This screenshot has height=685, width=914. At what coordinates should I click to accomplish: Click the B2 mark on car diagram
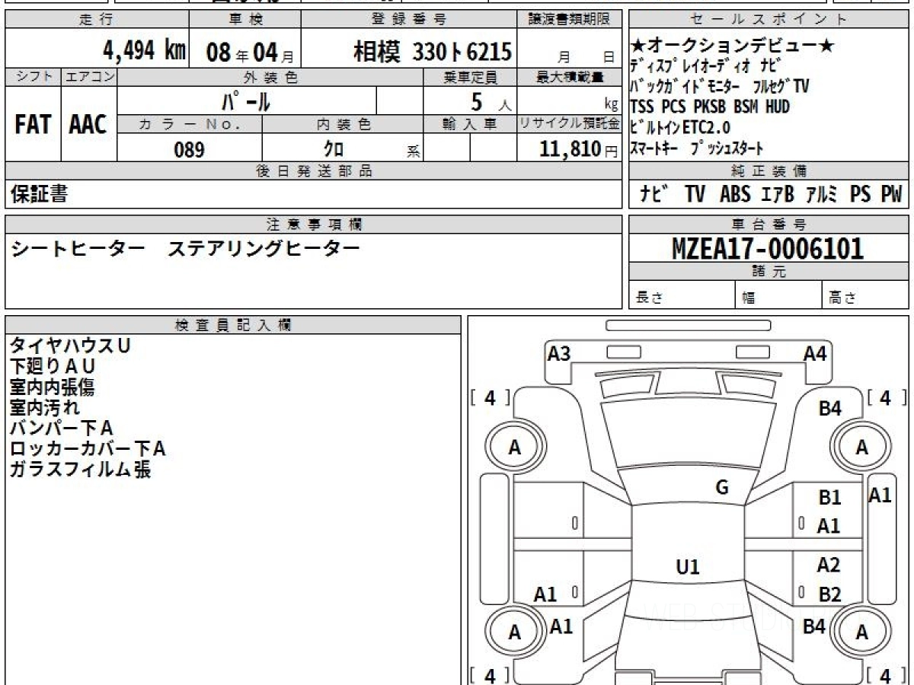829,594
